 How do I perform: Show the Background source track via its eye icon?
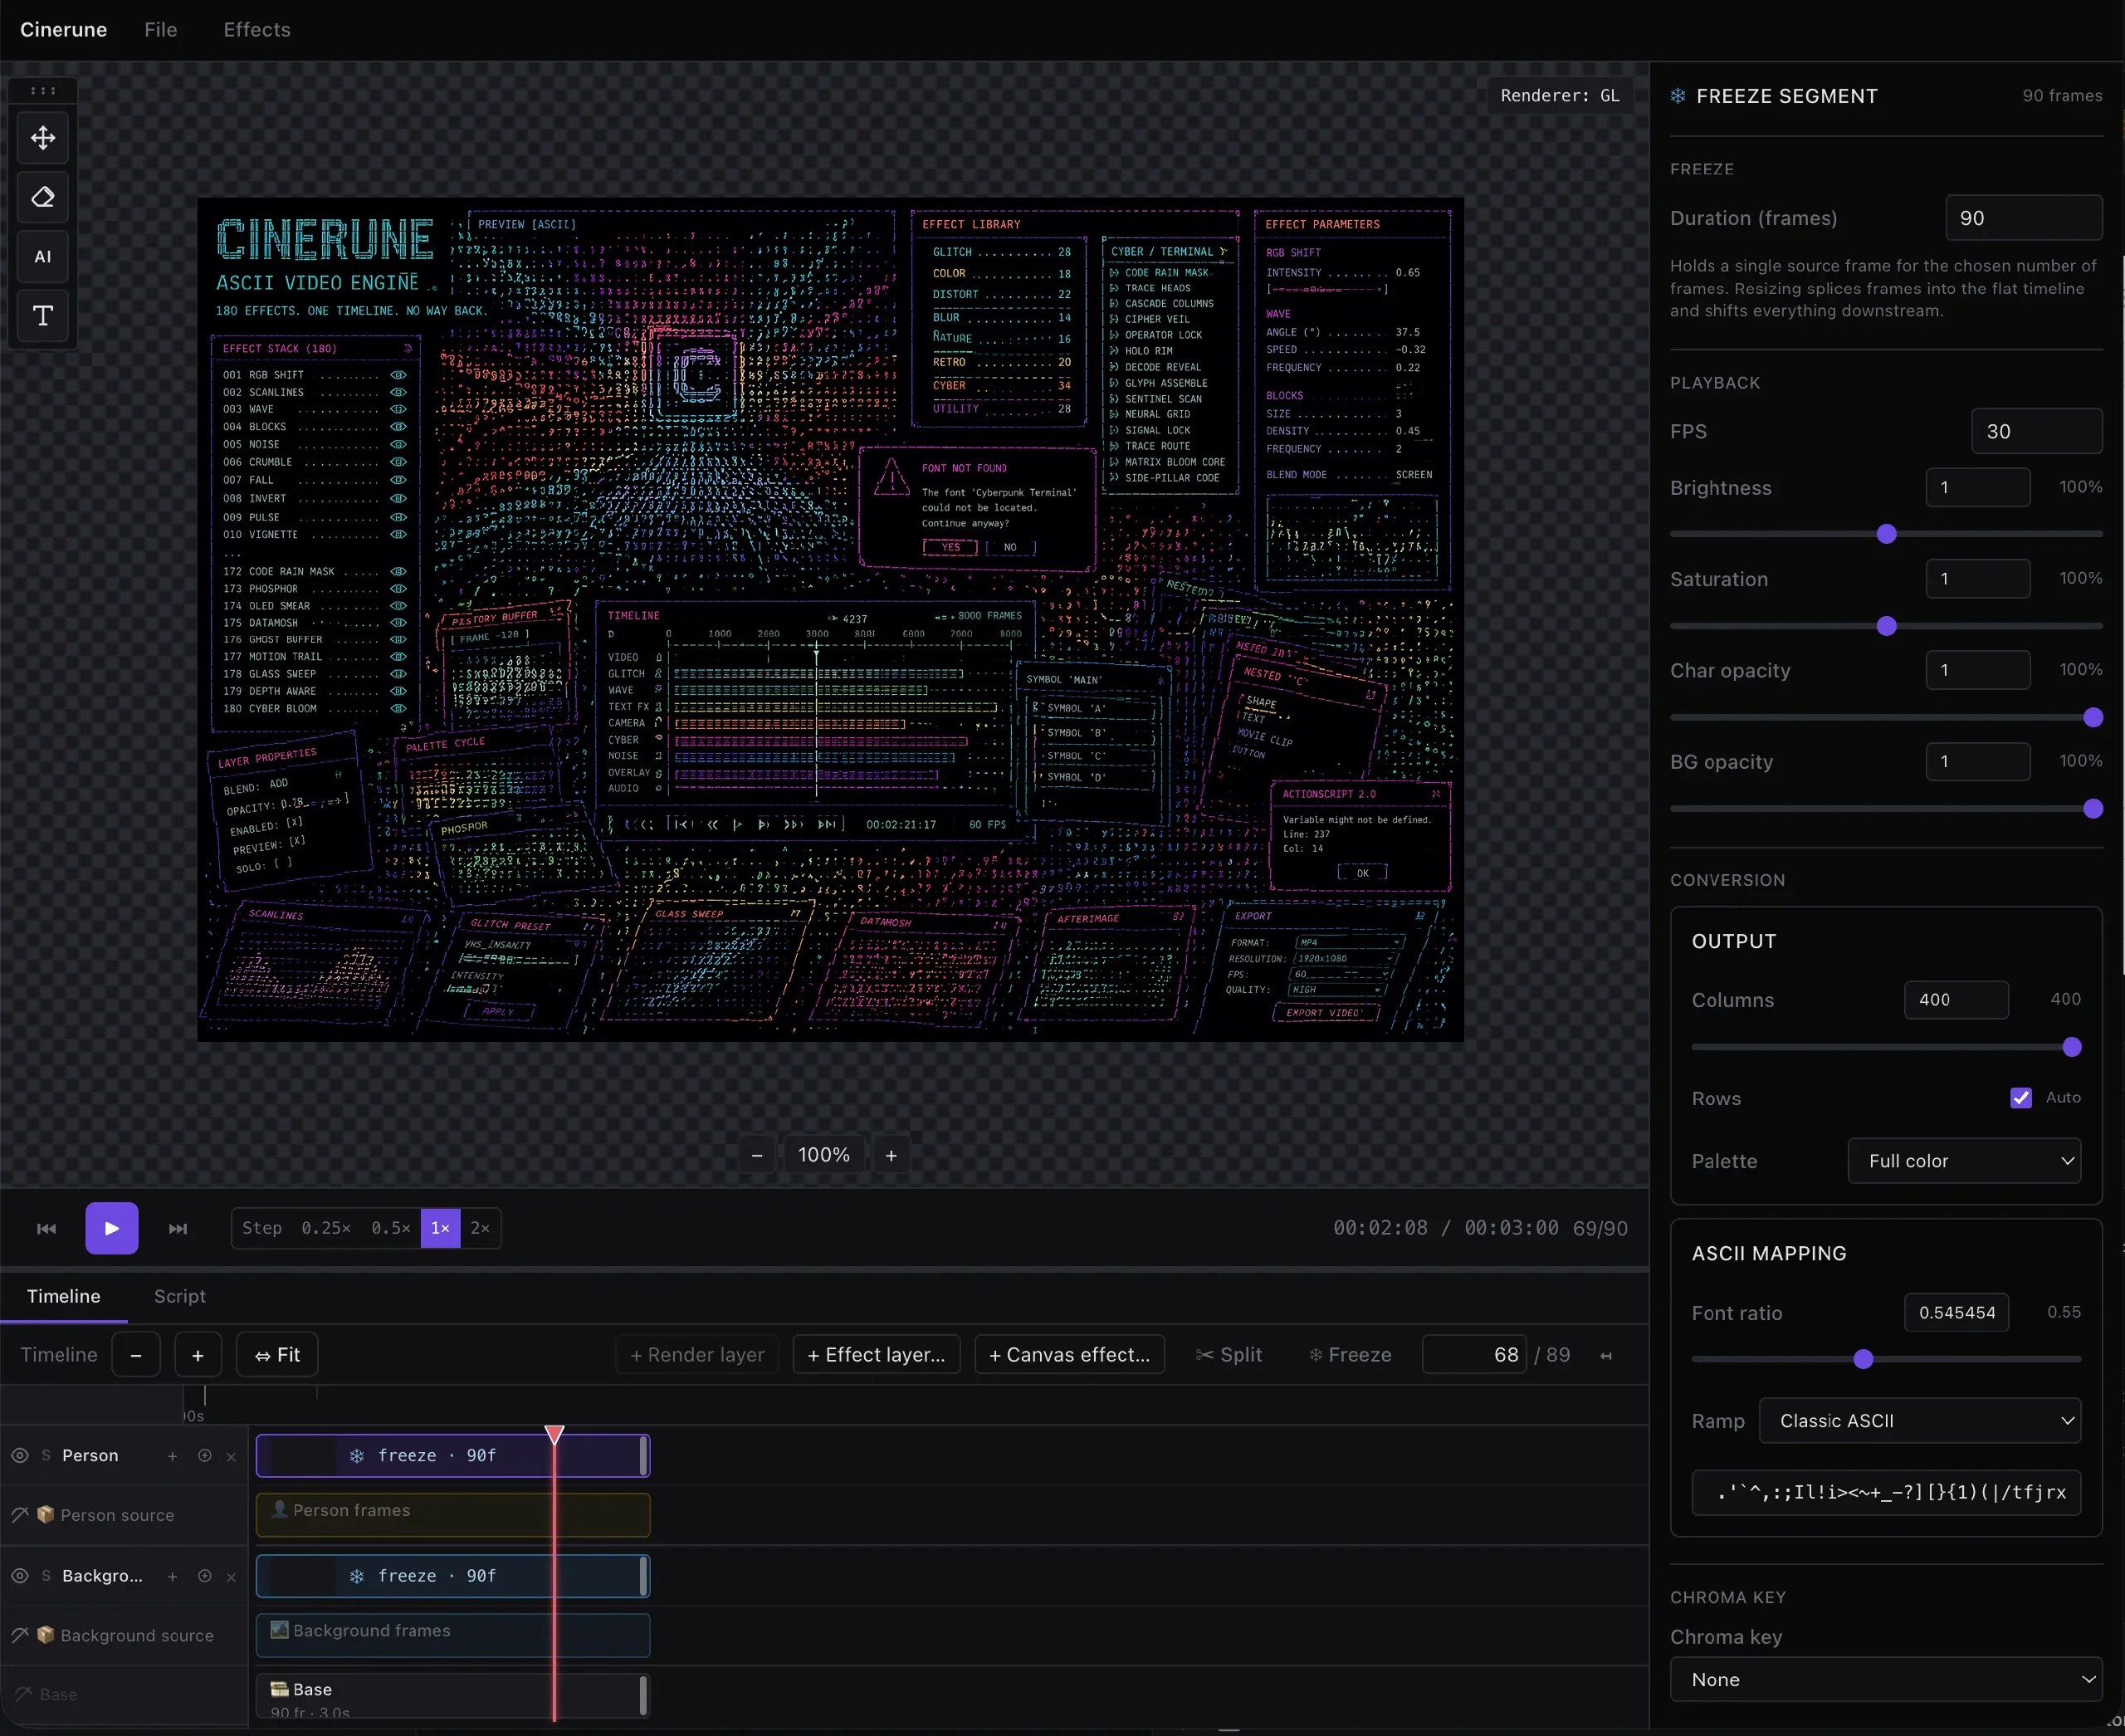[20, 1635]
